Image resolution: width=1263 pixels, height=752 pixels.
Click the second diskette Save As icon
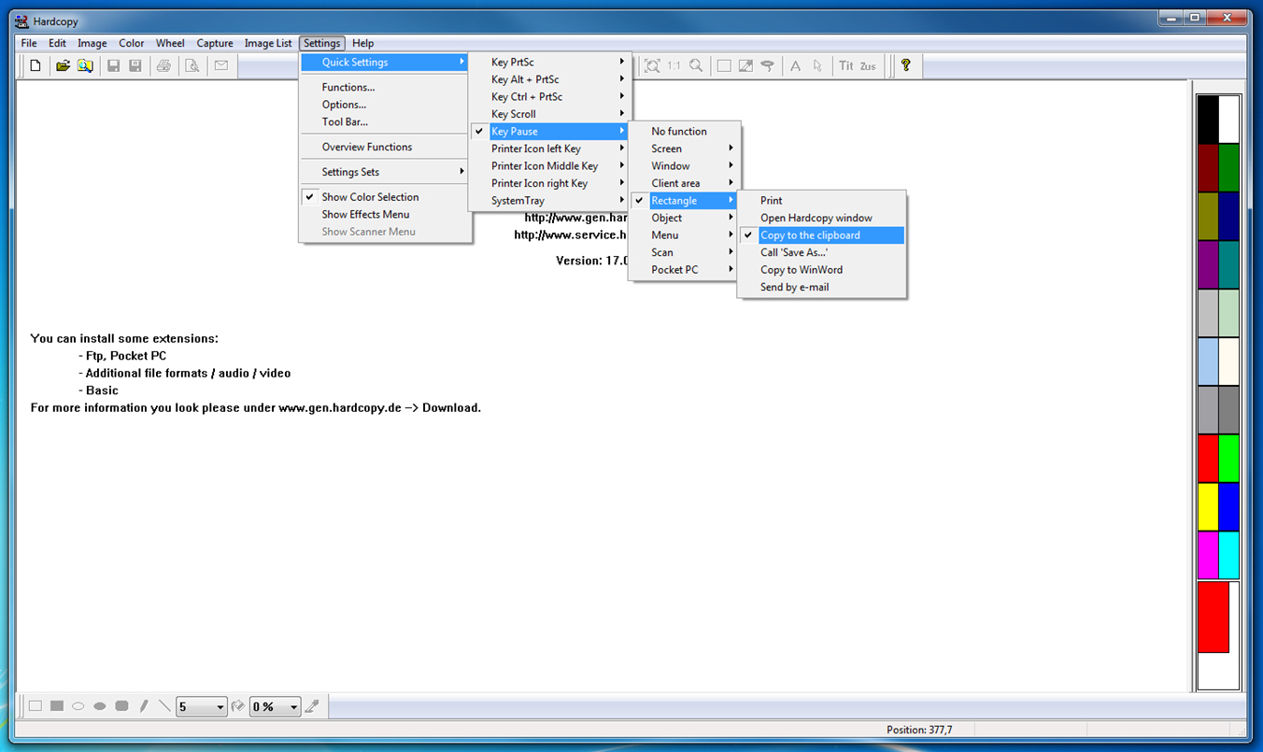(x=135, y=65)
